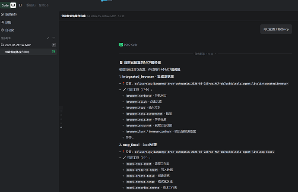
Task: Click the new-task chat bubble icon
Action: coord(2,14)
